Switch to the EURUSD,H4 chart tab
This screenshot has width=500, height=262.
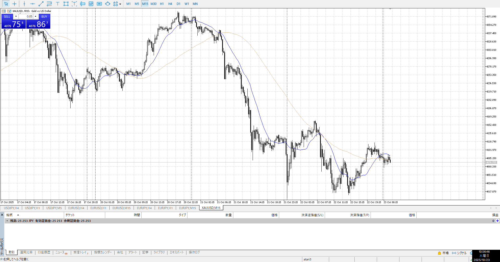[76, 208]
